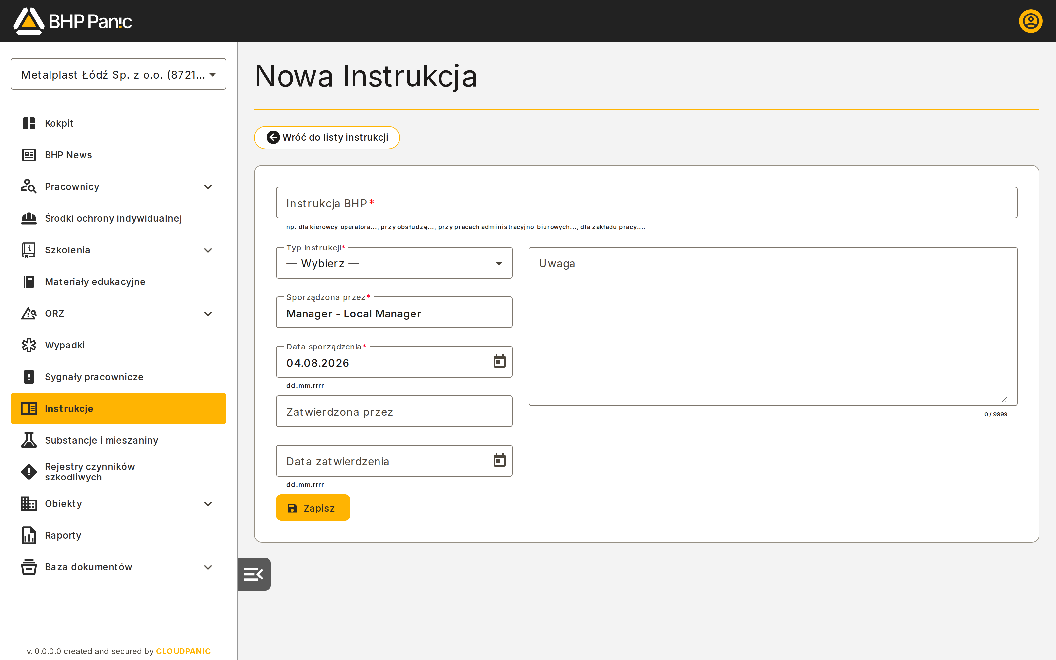Open calendar picker for Data zatwierdzenia
This screenshot has height=660, width=1056.
(499, 461)
